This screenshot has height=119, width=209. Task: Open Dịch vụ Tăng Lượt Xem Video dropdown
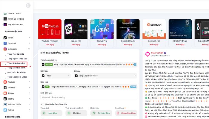coord(105,76)
